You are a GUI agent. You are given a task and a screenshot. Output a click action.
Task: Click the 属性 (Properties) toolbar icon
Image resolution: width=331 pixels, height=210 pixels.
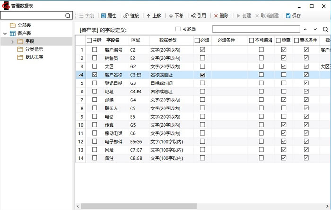tap(103, 16)
